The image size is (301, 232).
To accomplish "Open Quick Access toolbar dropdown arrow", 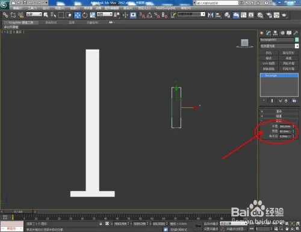I will [x=46, y=3].
